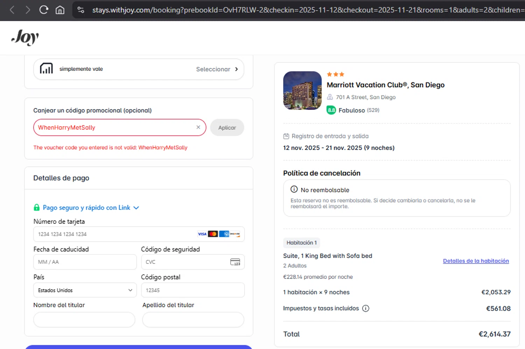Reload the page with the refresh icon
The width and height of the screenshot is (525, 349).
point(44,10)
